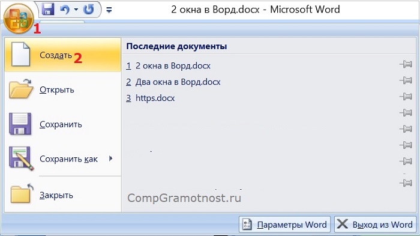Choose Создать from the Office menu
Image resolution: width=420 pixels, height=236 pixels.
(63, 55)
